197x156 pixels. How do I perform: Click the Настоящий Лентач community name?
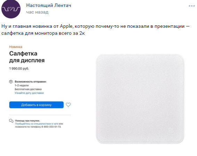[49, 6]
